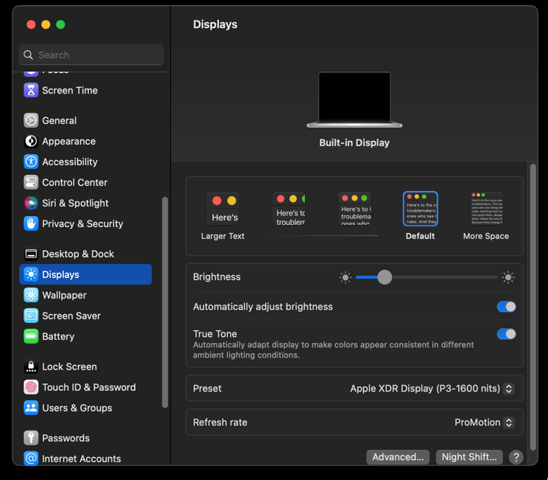
Task: Open Appearance via its sidebar icon
Action: click(x=31, y=141)
